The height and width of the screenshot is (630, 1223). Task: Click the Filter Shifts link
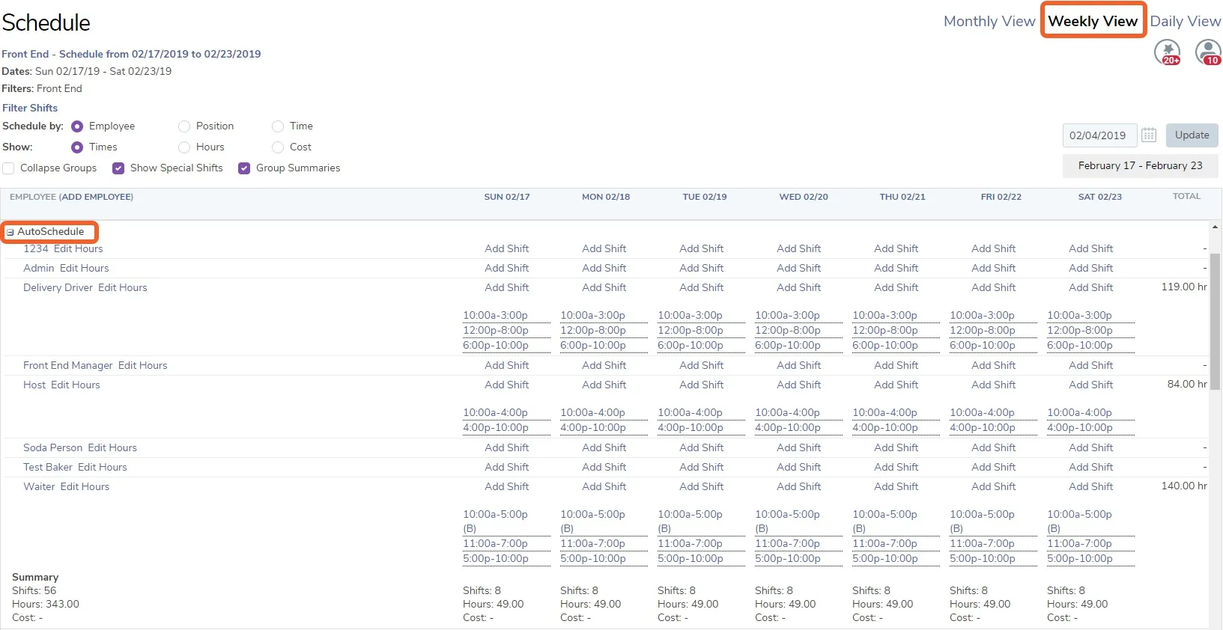coord(30,108)
